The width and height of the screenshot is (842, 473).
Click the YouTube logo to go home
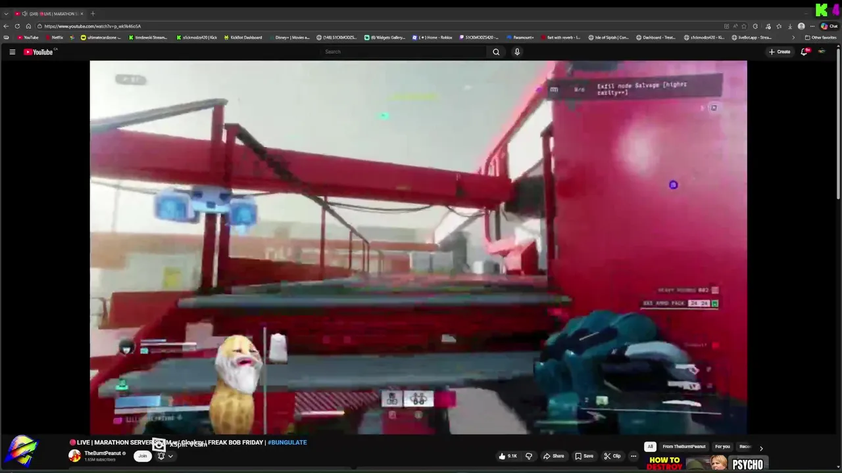click(38, 52)
